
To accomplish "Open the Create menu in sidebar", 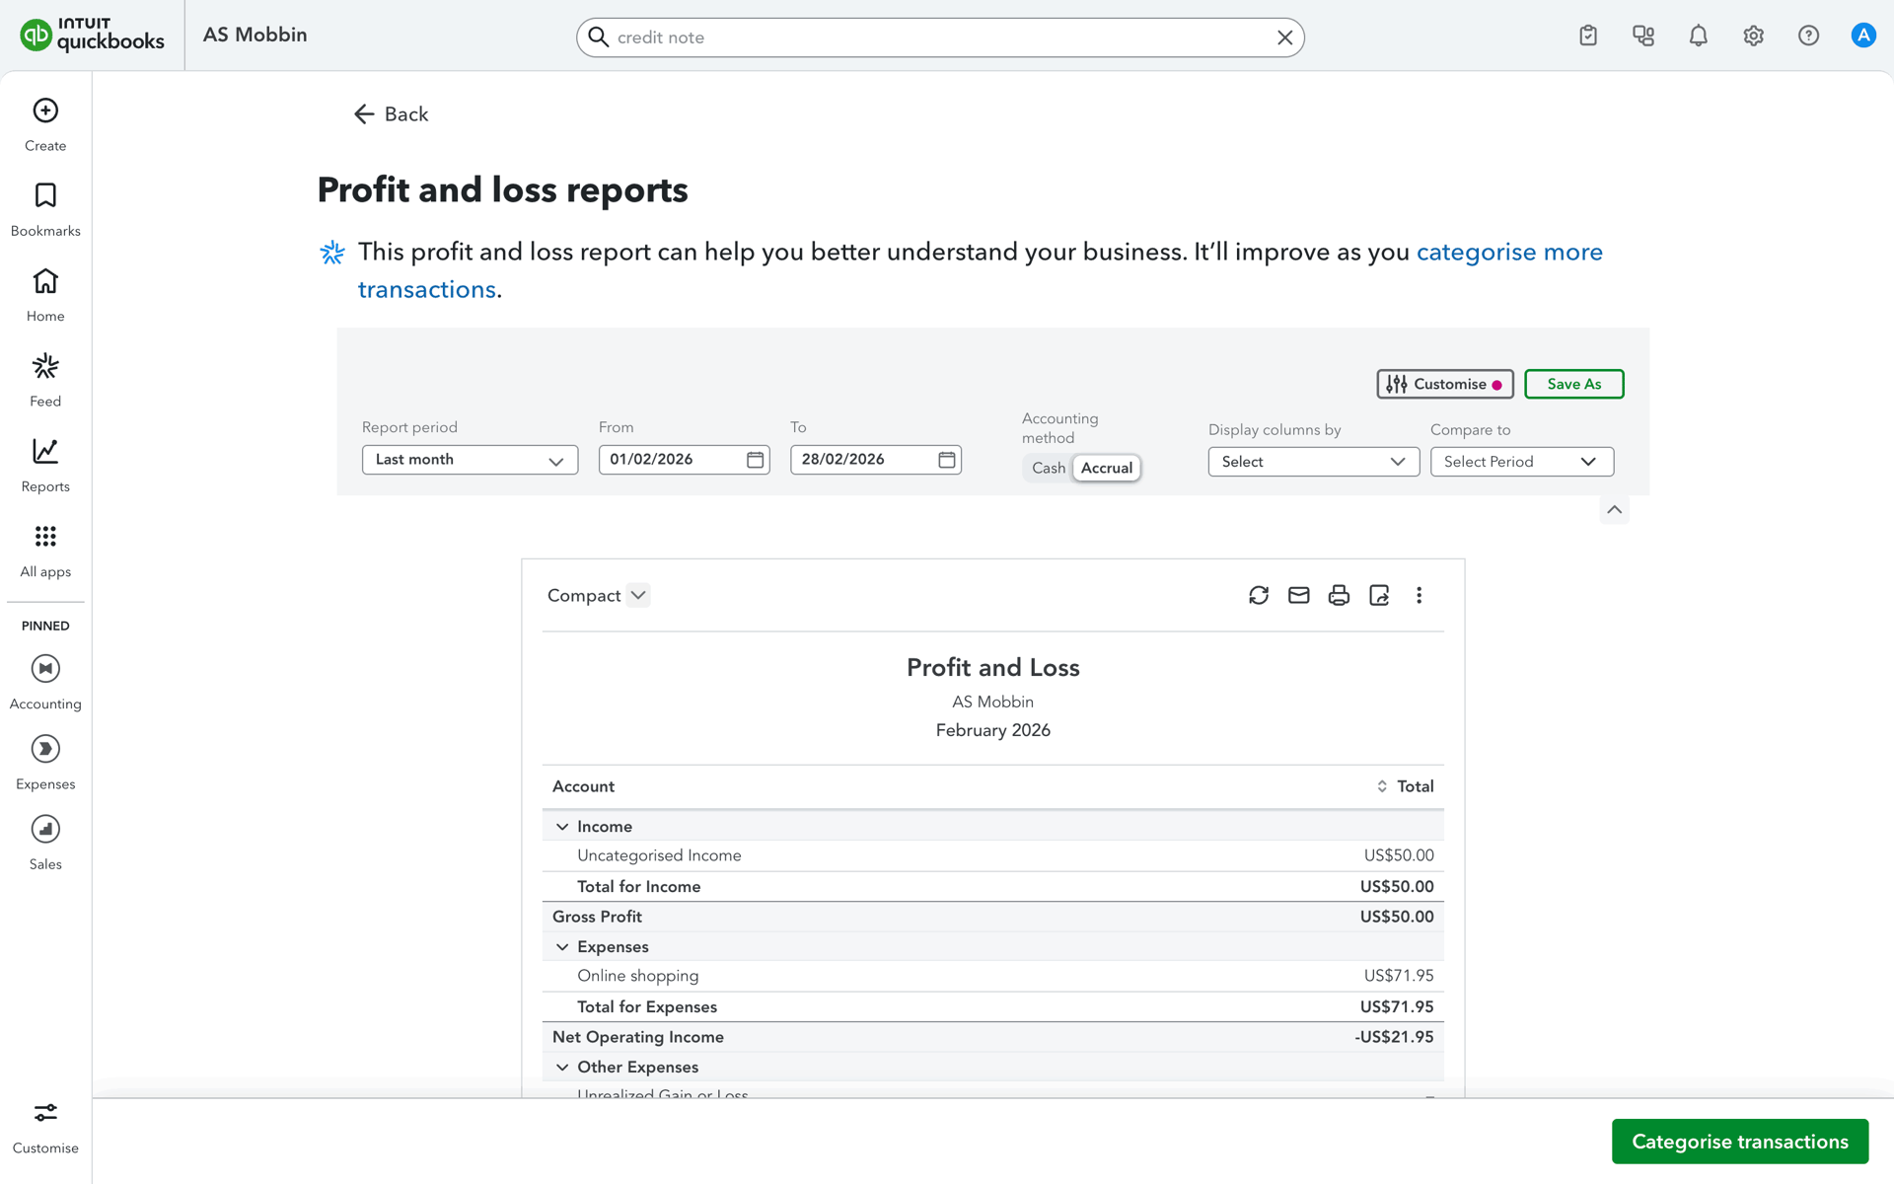I will pyautogui.click(x=45, y=124).
